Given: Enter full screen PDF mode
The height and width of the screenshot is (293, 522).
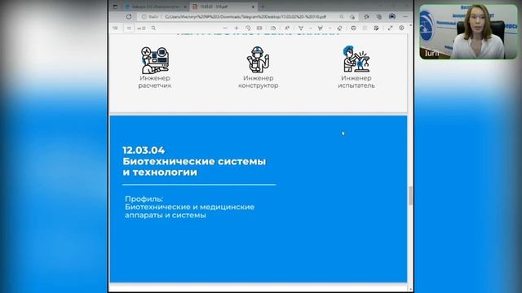Looking at the screenshot, I should point(390,28).
